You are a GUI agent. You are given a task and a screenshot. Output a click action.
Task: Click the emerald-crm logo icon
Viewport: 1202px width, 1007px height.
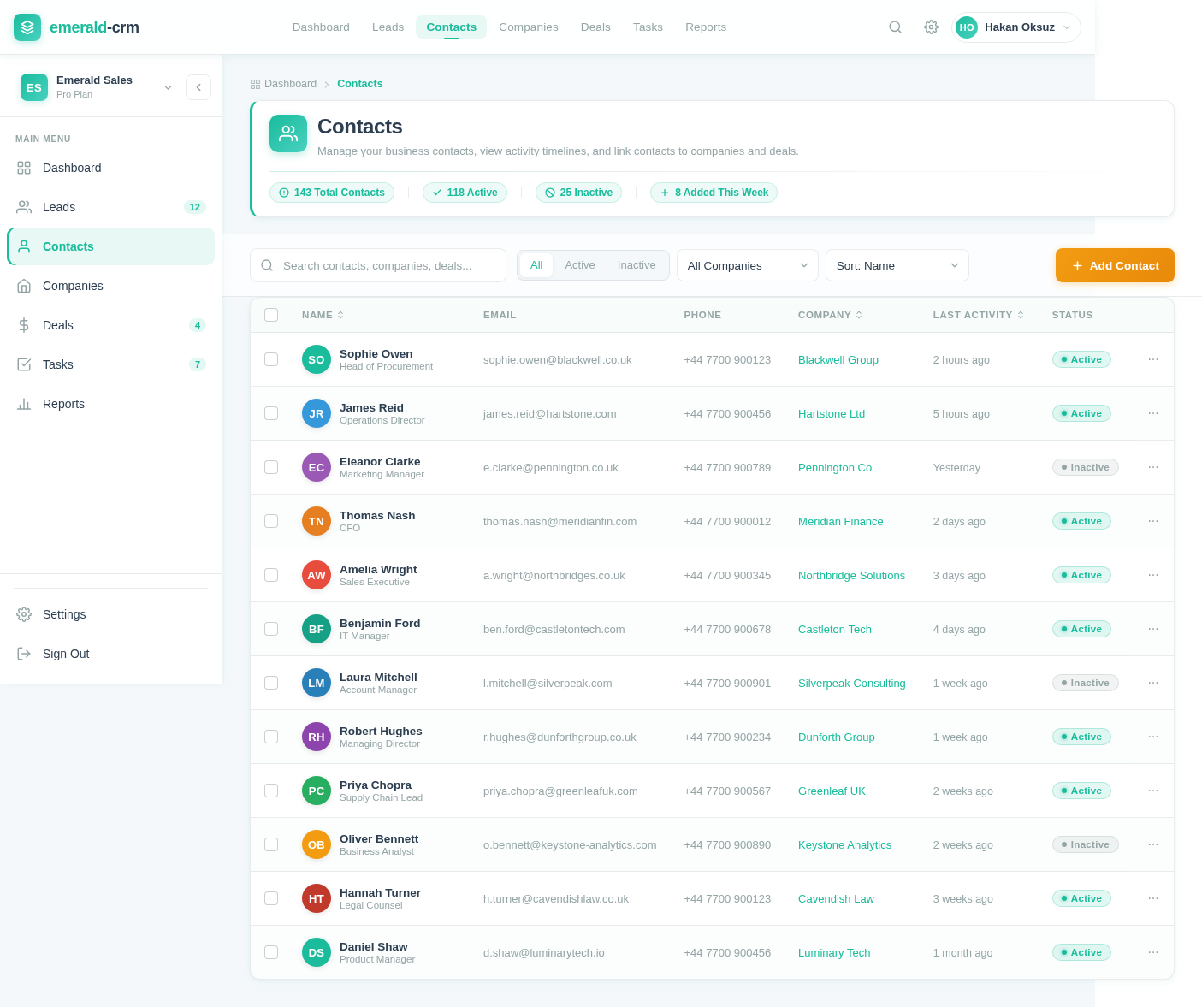27,27
